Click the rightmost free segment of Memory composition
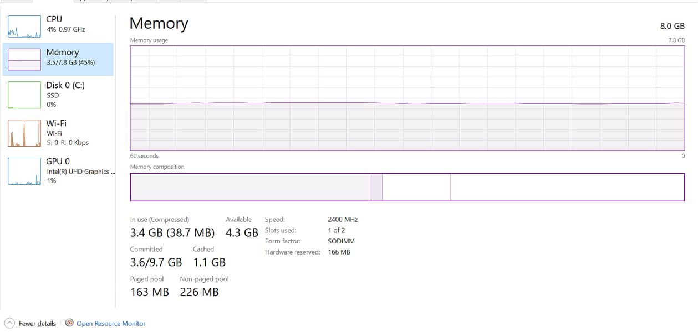The height and width of the screenshot is (332, 698). (x=567, y=187)
